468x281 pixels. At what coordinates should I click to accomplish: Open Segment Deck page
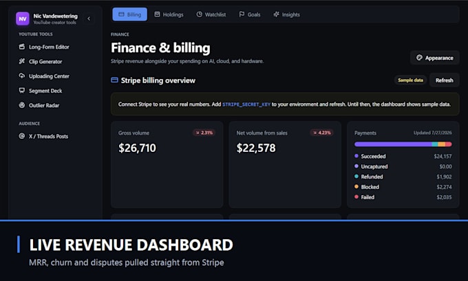tap(55, 91)
